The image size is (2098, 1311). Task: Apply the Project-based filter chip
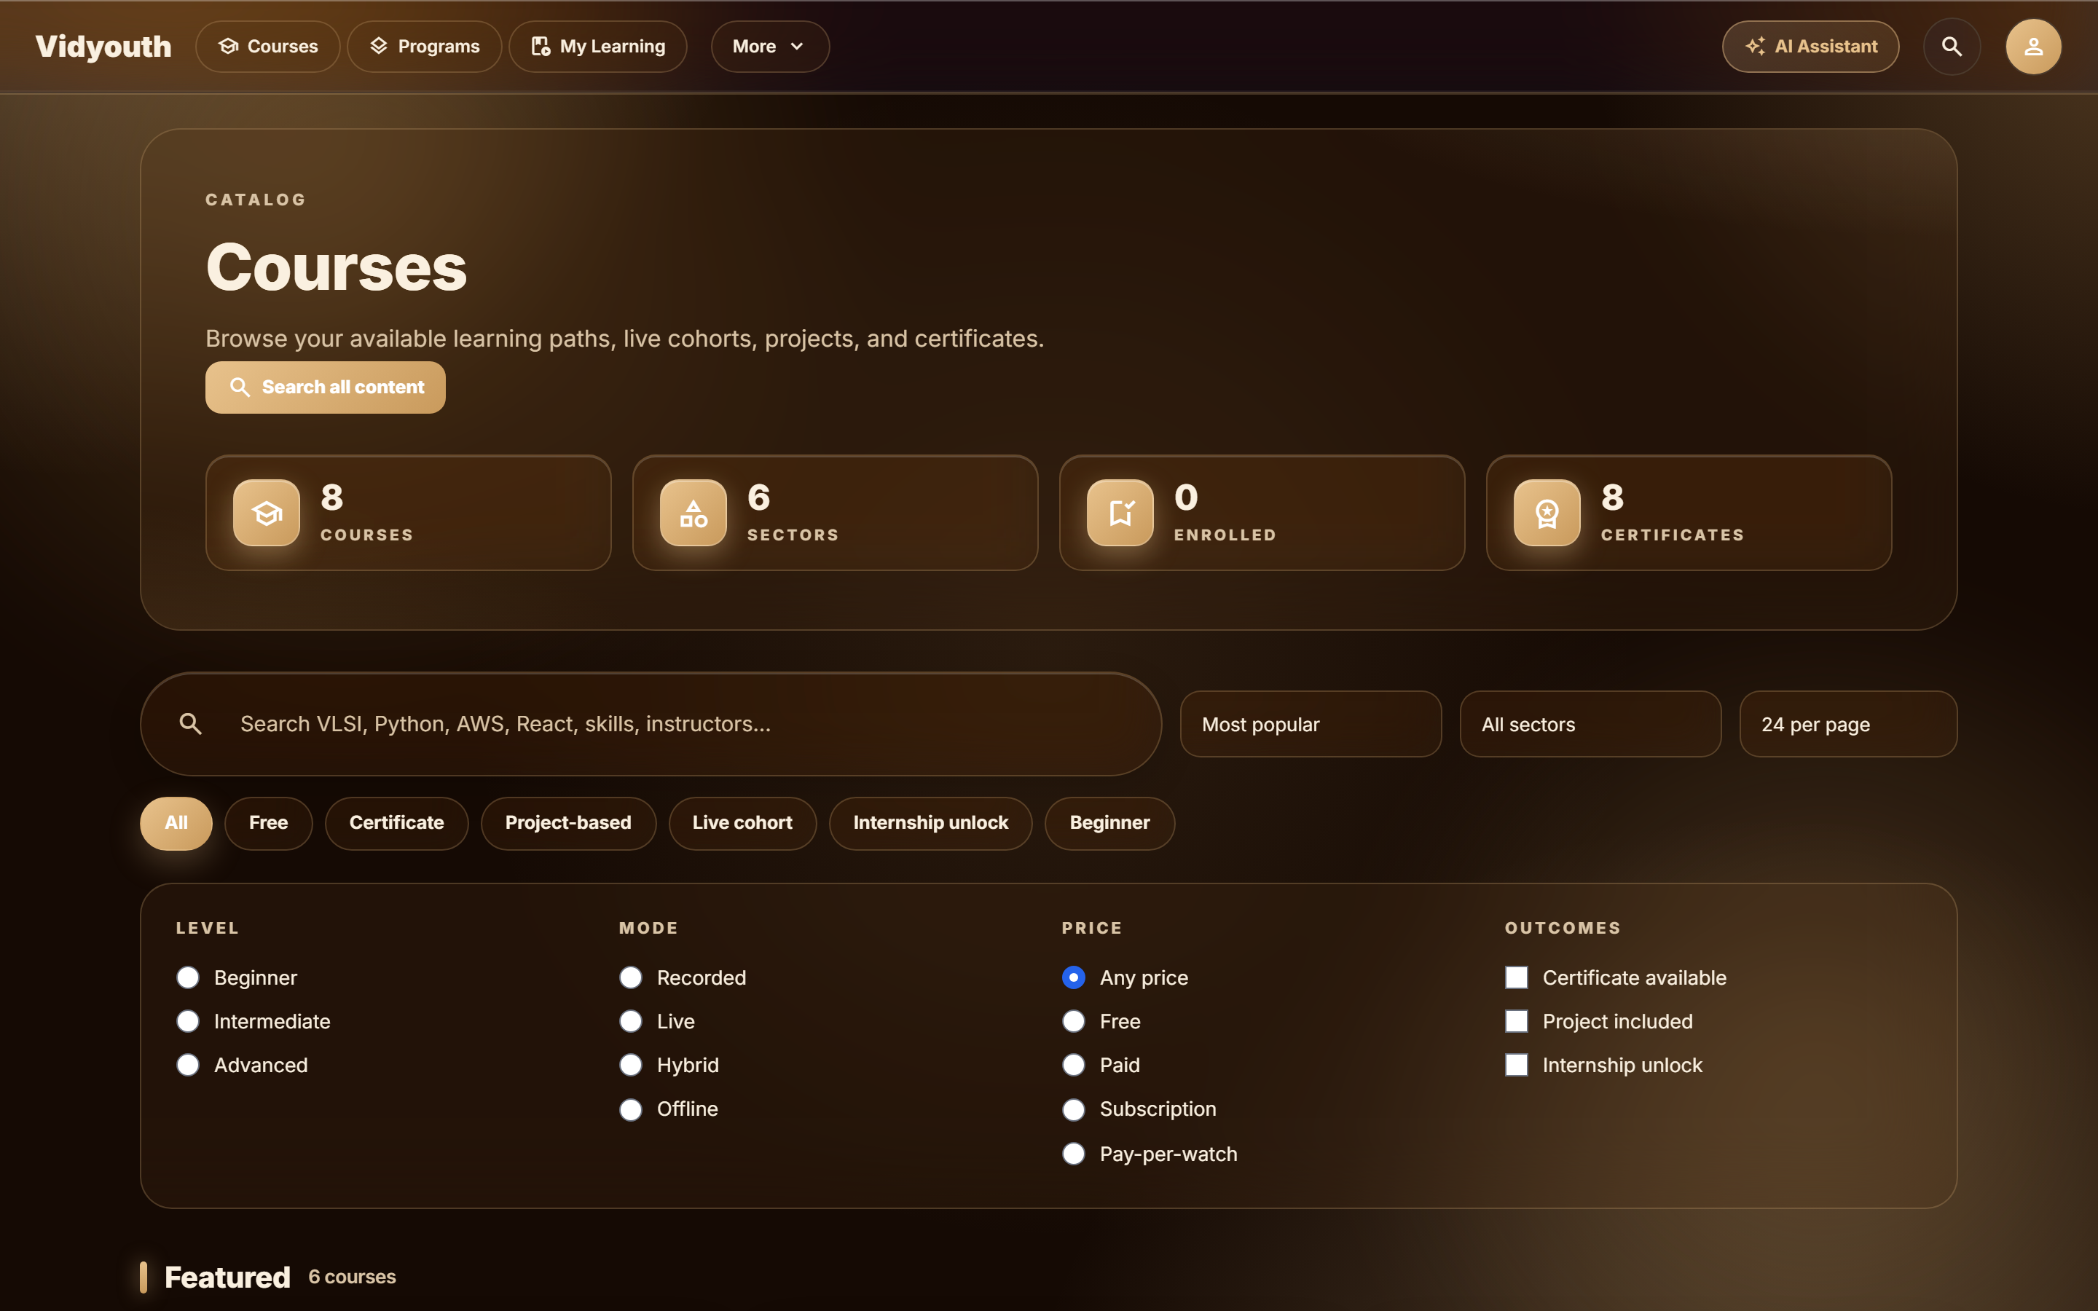(568, 823)
